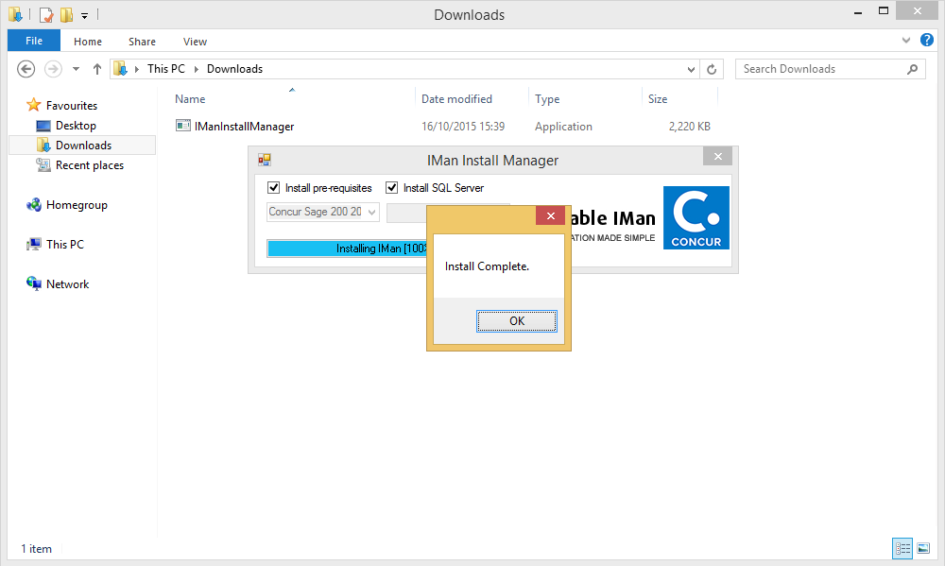The width and height of the screenshot is (945, 566).
Task: Close the Install Complete message box
Action: point(550,216)
